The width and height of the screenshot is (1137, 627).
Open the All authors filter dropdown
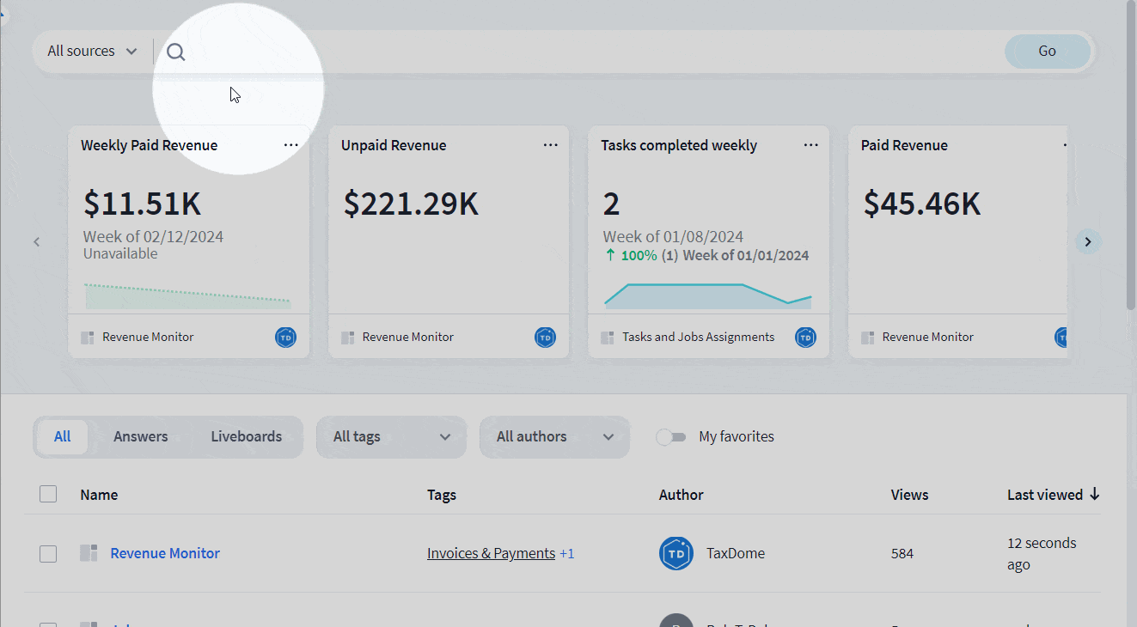click(x=554, y=437)
